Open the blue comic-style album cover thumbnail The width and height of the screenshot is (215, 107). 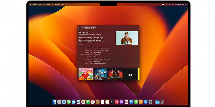pos(101,74)
